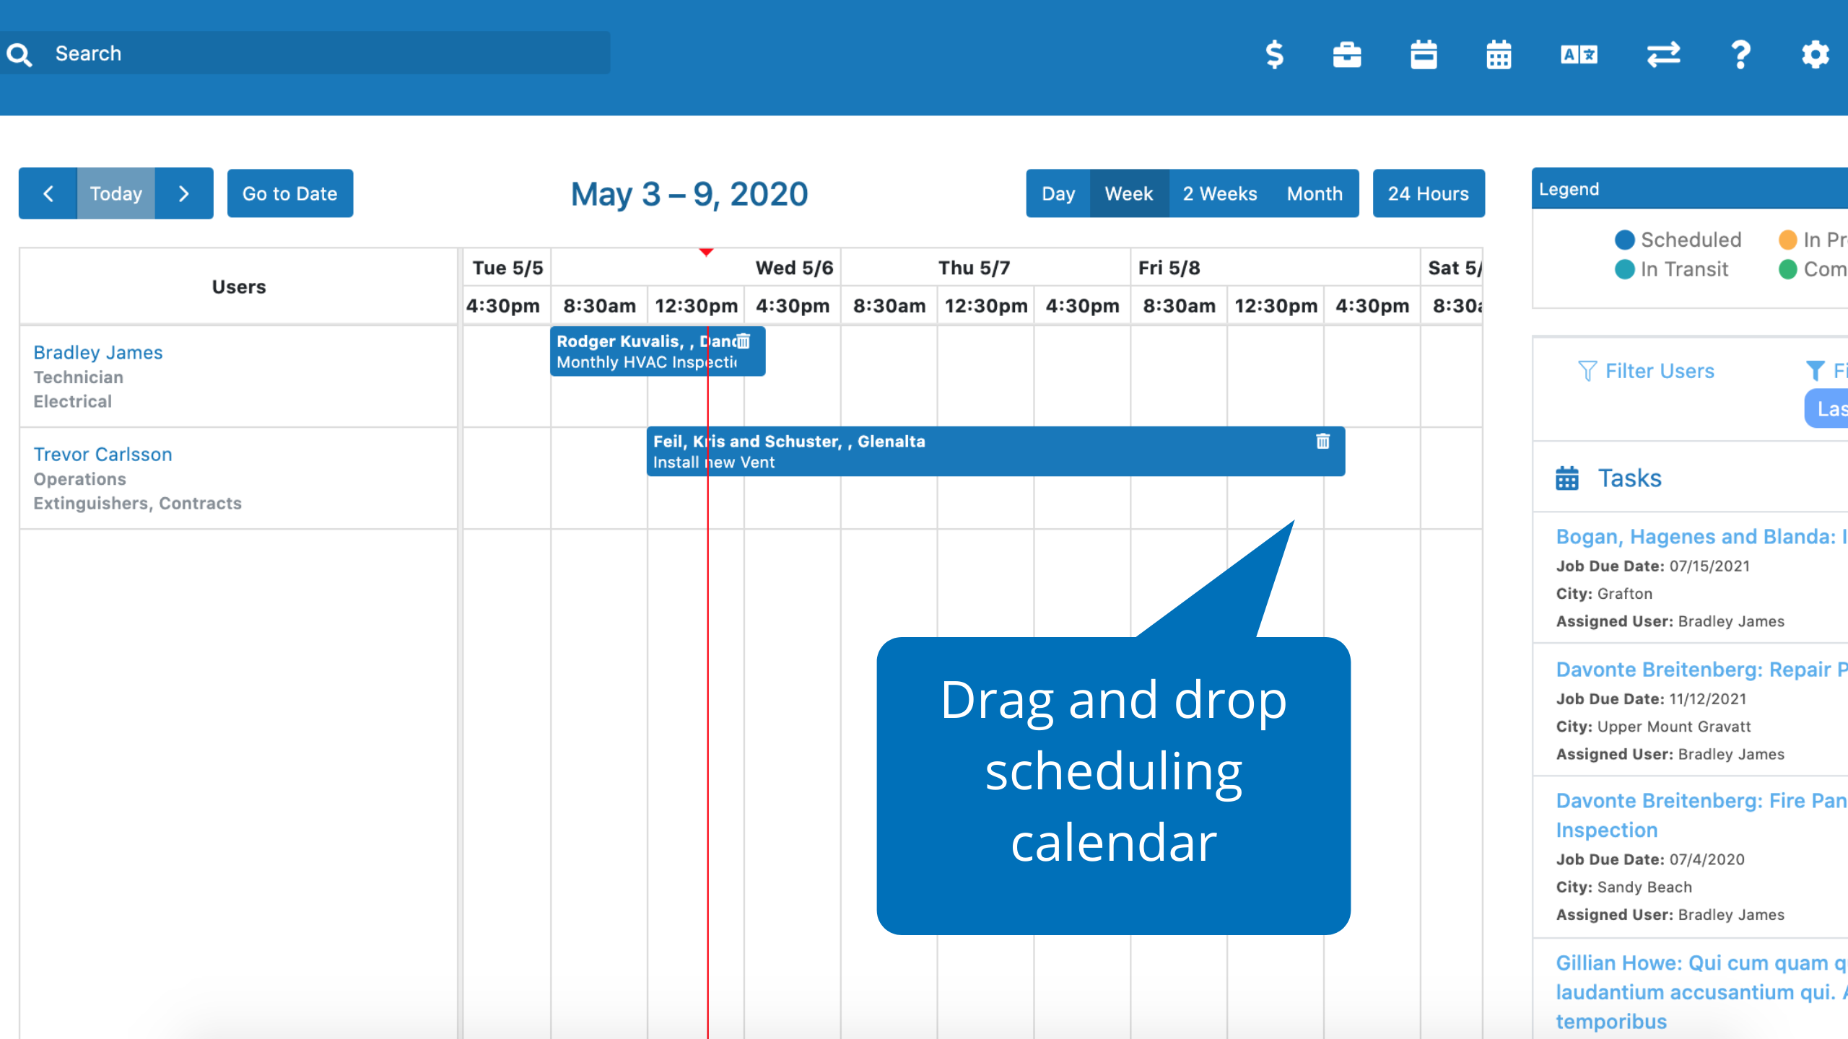Delete the Rodger Kuvalis event with trash icon
This screenshot has height=1039, width=1848.
click(744, 341)
